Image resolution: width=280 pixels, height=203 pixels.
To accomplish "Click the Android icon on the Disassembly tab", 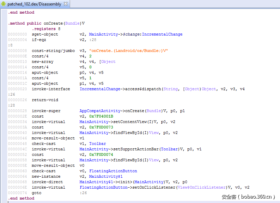I will tap(4, 4).
